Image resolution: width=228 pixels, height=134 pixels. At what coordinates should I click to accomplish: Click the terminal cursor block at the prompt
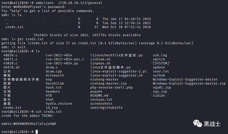37,132
